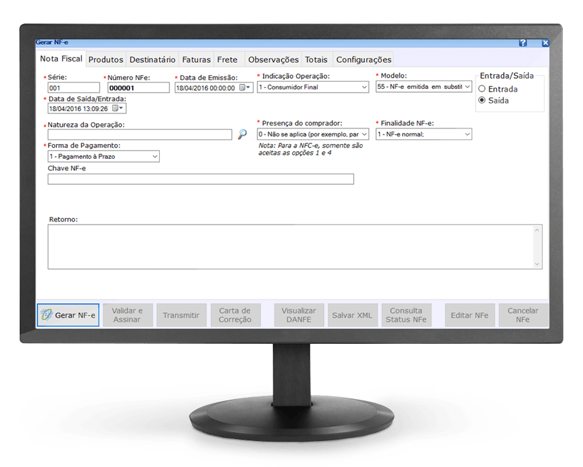Click Consulta Status NFe button

[x=406, y=315]
